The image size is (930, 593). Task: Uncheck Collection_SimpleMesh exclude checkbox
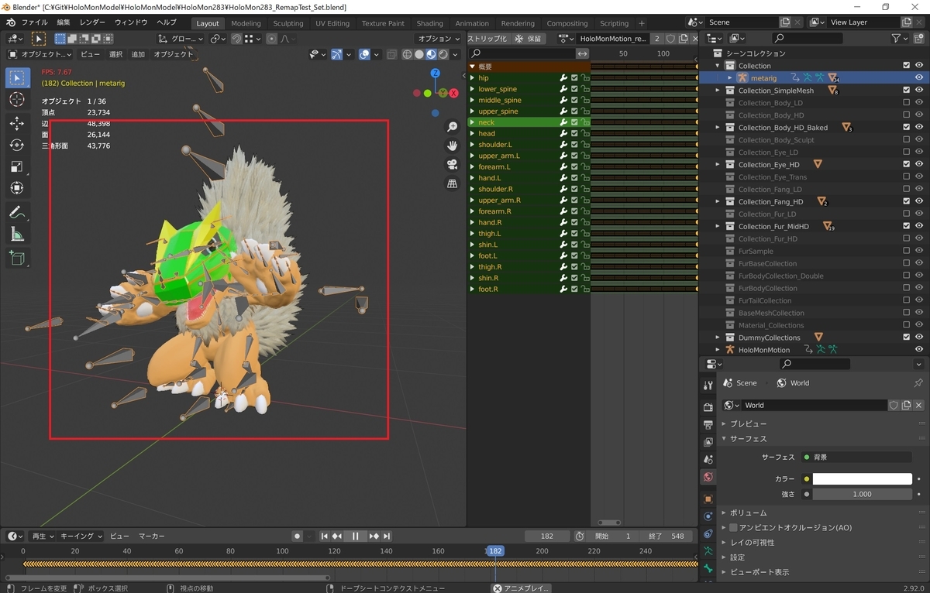[907, 91]
